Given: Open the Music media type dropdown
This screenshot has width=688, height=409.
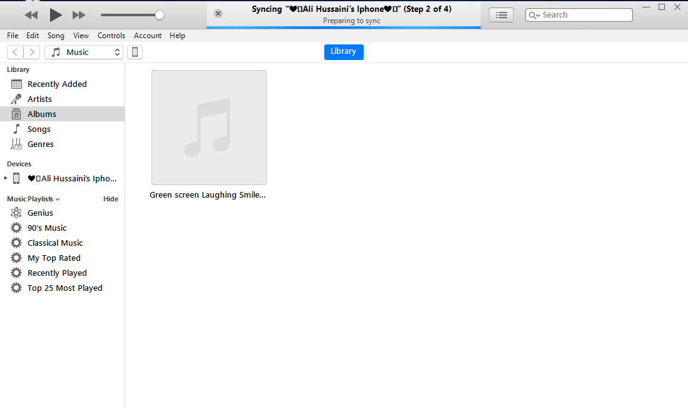Looking at the screenshot, I should point(84,53).
